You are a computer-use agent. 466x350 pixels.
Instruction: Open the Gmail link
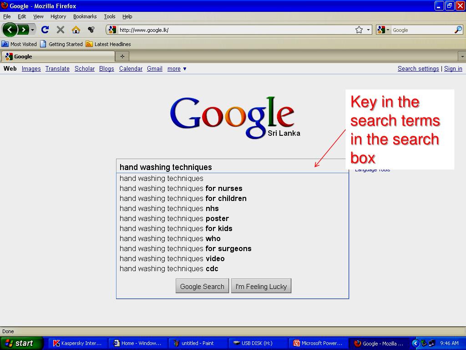pyautogui.click(x=155, y=69)
